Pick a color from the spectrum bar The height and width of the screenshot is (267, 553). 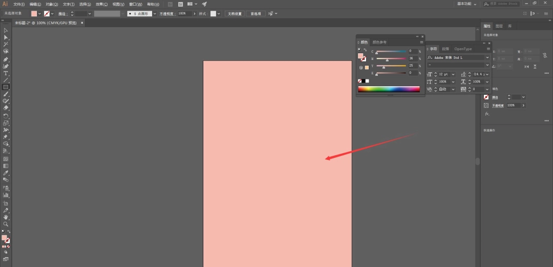389,89
